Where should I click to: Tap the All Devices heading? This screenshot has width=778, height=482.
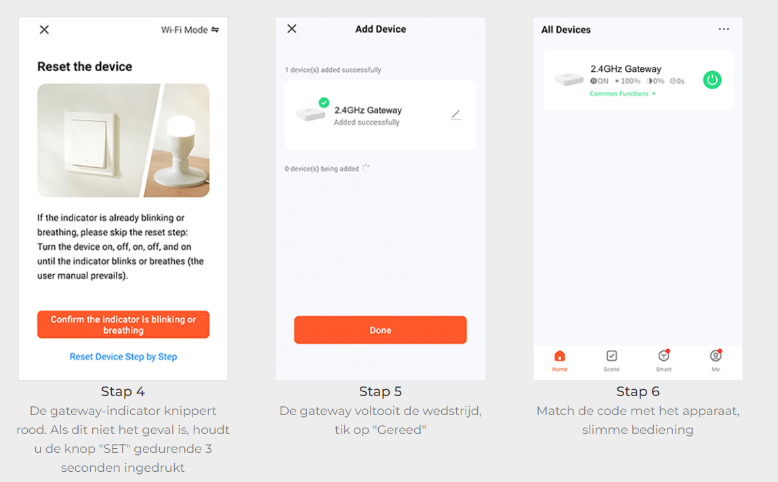[x=566, y=30]
